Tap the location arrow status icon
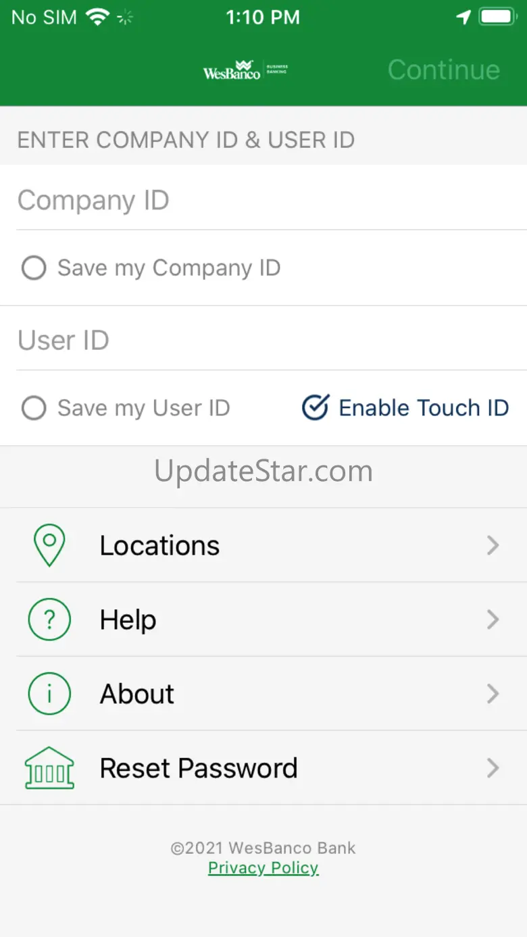The image size is (527, 937). [x=463, y=18]
